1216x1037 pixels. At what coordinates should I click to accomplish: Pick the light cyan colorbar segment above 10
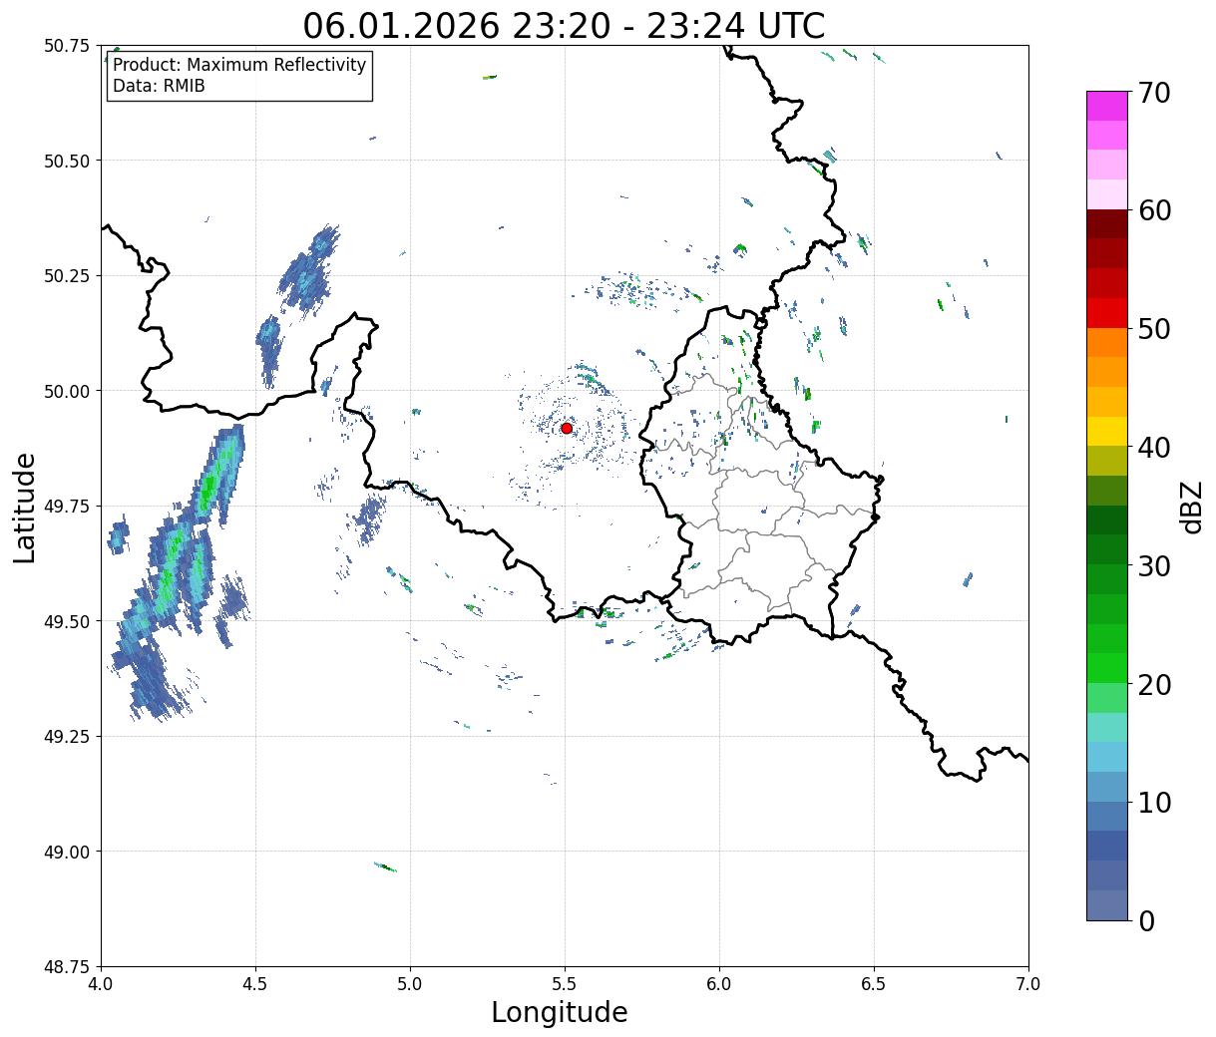[x=1106, y=757]
